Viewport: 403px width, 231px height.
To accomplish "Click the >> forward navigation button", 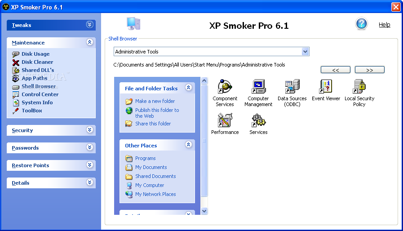I will point(370,70).
